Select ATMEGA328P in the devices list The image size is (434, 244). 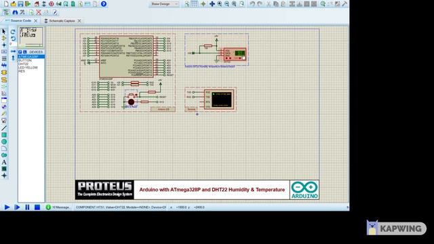[x=31, y=57]
